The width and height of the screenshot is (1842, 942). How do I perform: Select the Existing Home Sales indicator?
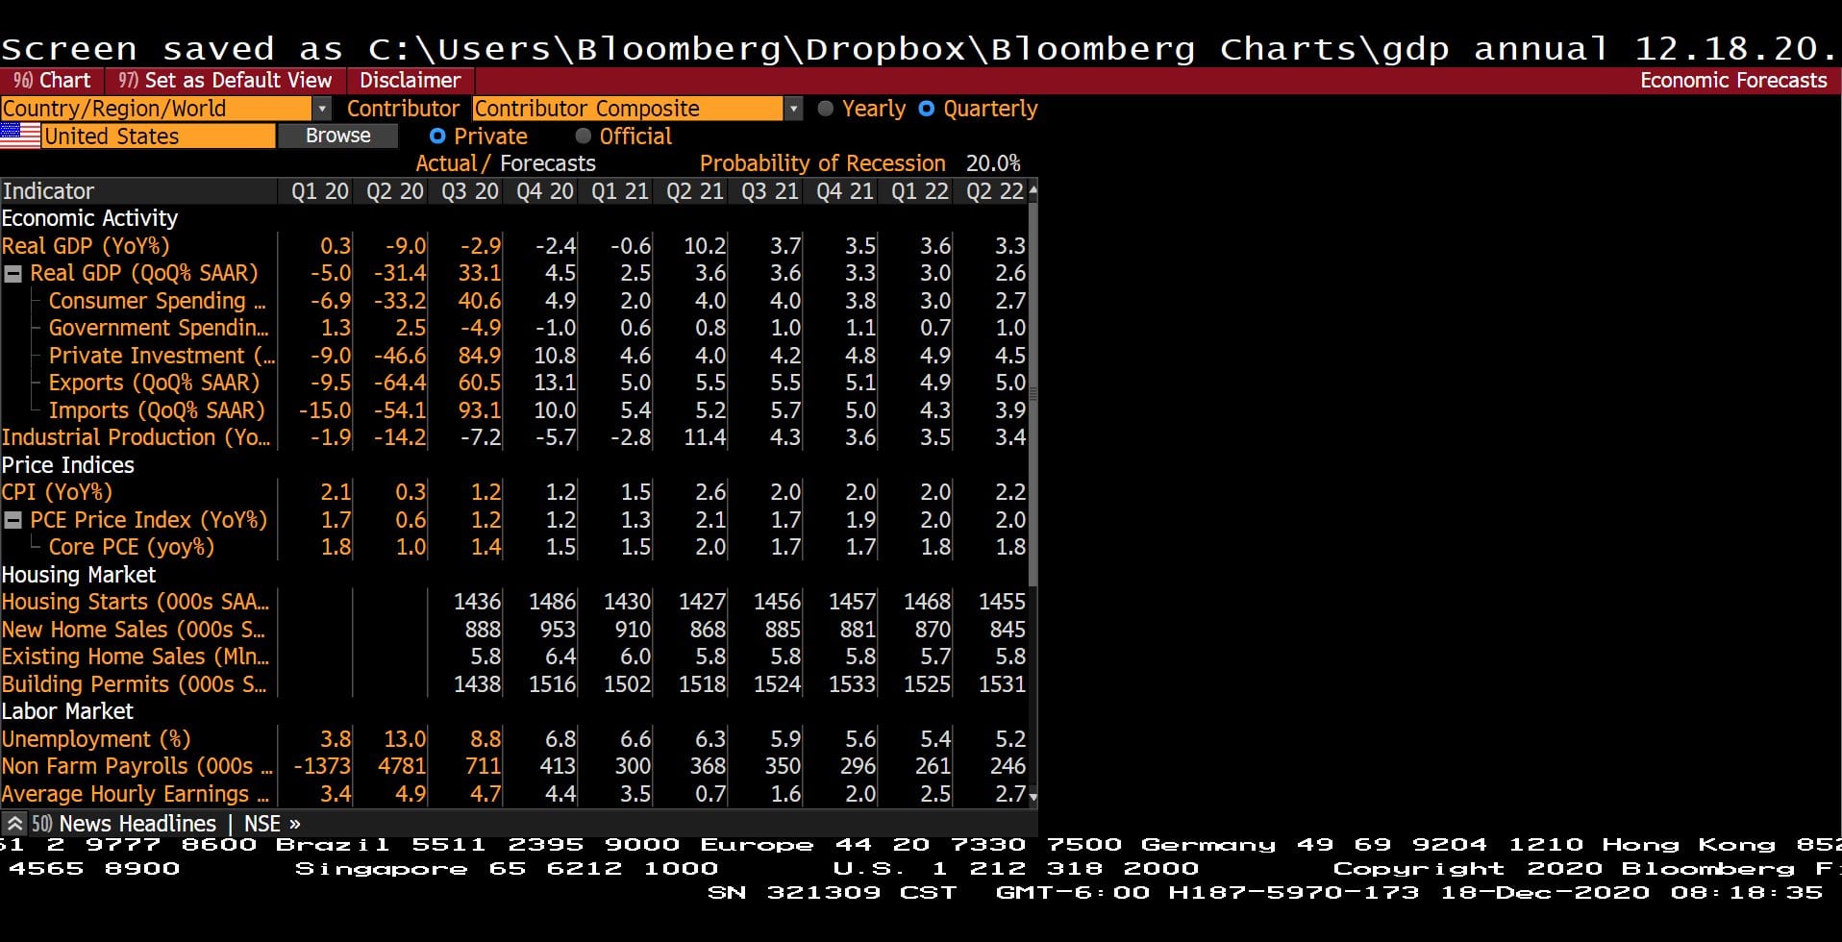point(136,657)
